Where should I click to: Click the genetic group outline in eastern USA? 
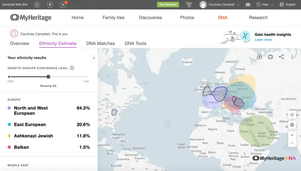[x=114, y=112]
